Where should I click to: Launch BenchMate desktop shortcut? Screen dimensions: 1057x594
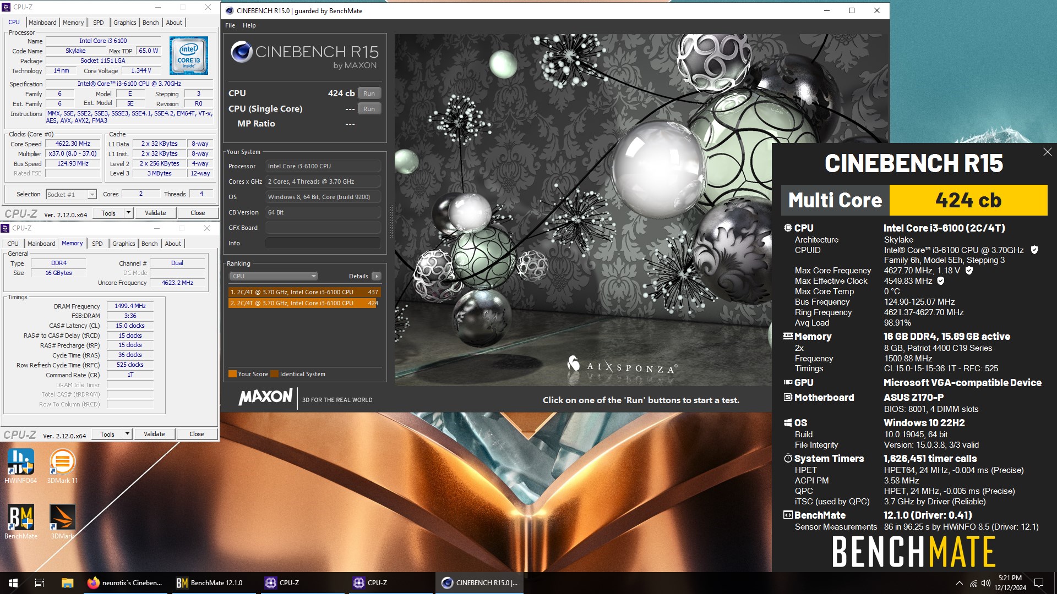click(x=21, y=521)
